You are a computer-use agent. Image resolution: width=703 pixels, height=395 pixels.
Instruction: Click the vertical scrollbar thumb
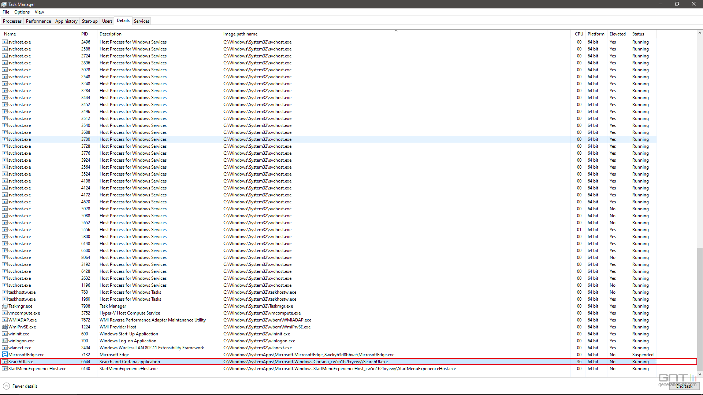click(x=700, y=309)
